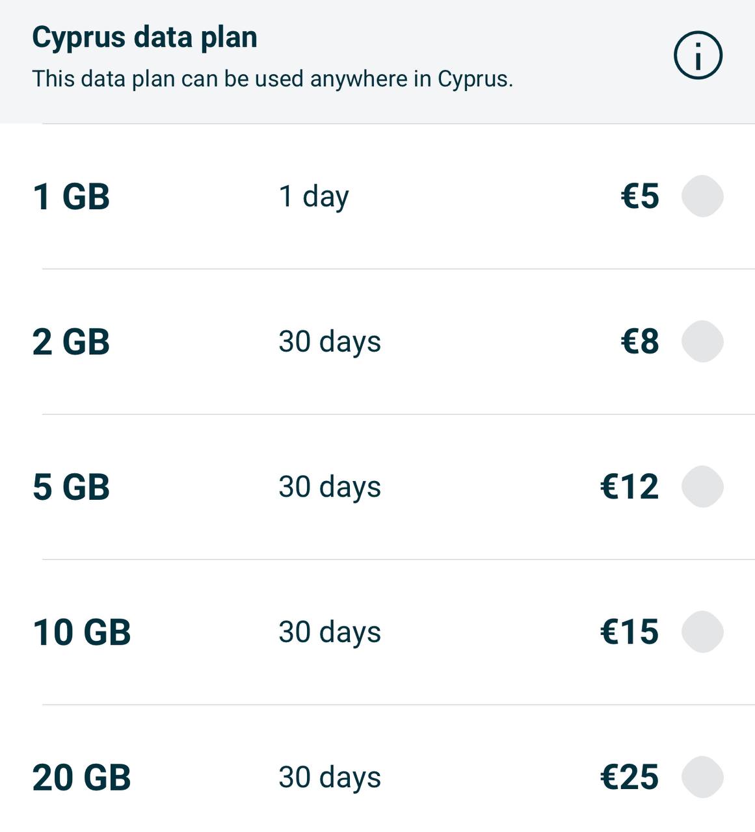Viewport: 755px width, 832px height.
Task: Choose the 10 GB plan label
Action: click(81, 632)
